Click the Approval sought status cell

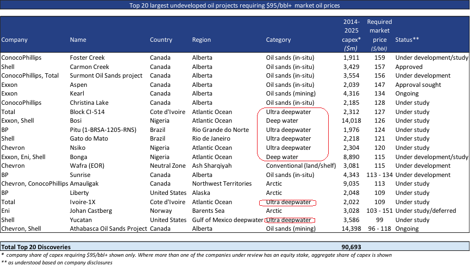(418, 85)
